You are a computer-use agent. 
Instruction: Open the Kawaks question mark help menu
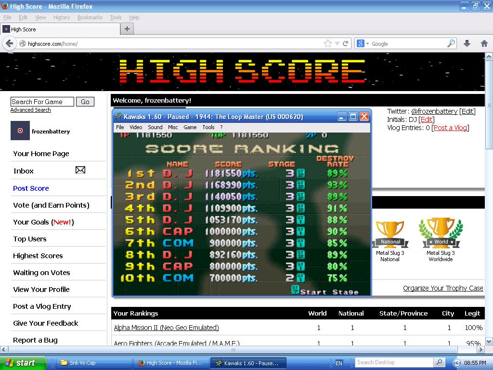click(x=221, y=127)
